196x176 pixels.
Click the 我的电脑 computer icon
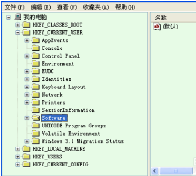click(18, 17)
